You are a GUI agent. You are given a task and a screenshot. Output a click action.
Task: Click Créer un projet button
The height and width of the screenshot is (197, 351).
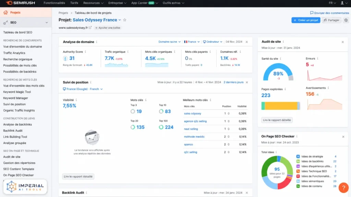306,20
